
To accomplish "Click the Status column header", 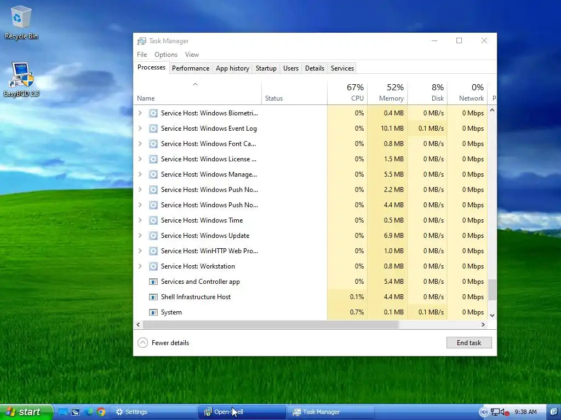I will point(294,93).
